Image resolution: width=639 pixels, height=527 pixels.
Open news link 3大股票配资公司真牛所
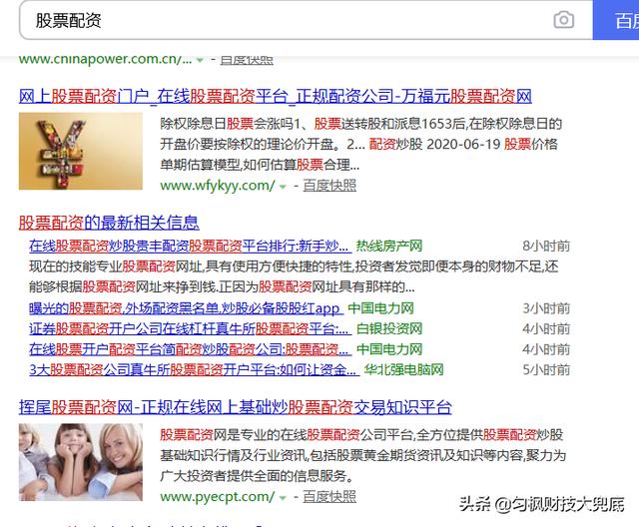tap(194, 369)
